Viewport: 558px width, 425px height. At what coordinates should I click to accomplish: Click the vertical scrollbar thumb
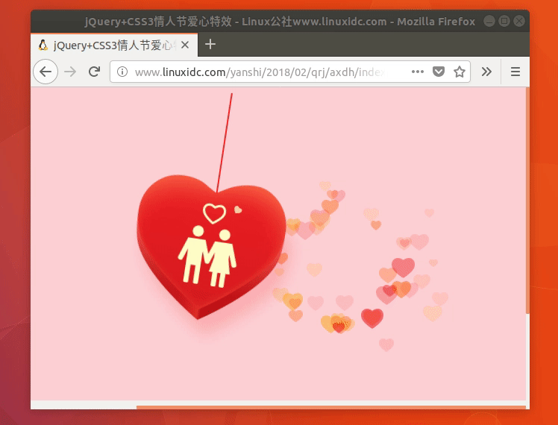point(527,201)
